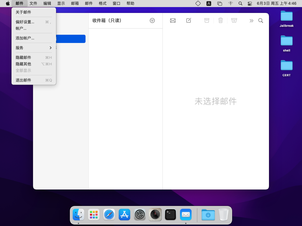
Task: Click the screen mirroring menu bar icon
Action: [219, 4]
